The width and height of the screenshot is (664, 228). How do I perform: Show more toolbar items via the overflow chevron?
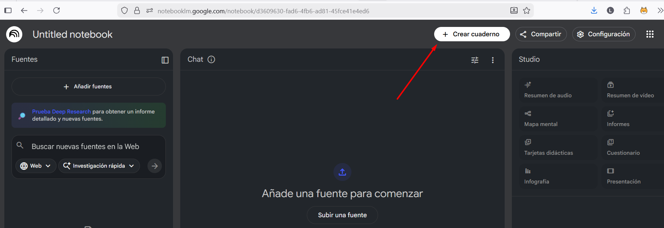(x=660, y=10)
